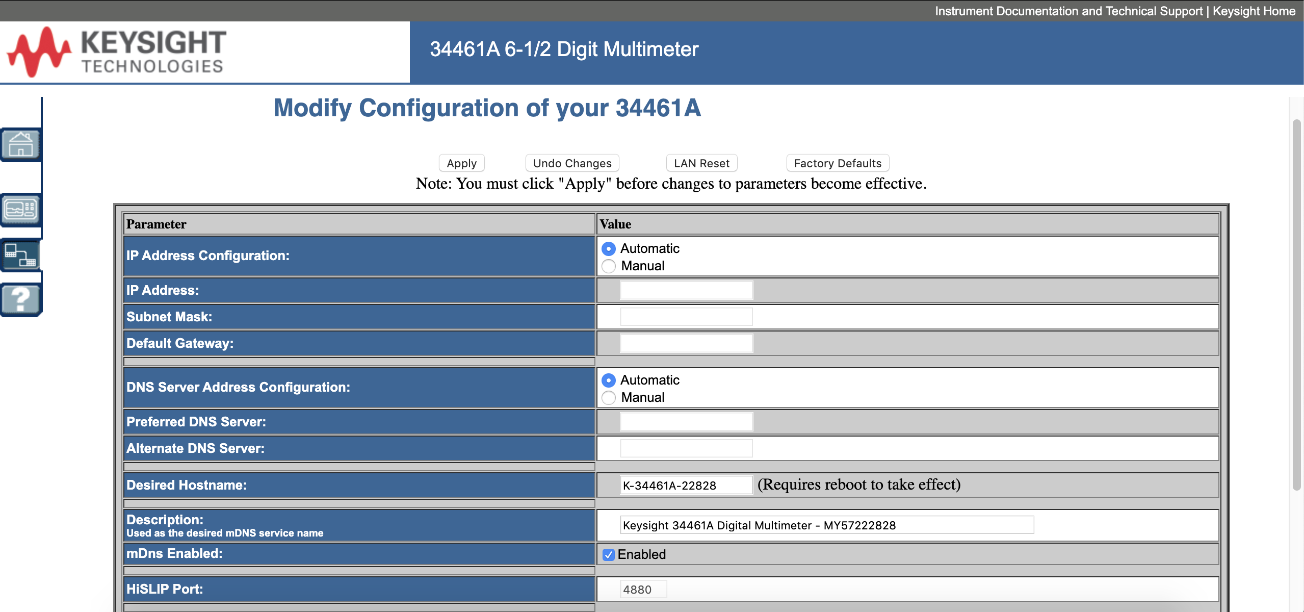
Task: Choose Automatic DNS Server Address Configuration
Action: pos(609,380)
